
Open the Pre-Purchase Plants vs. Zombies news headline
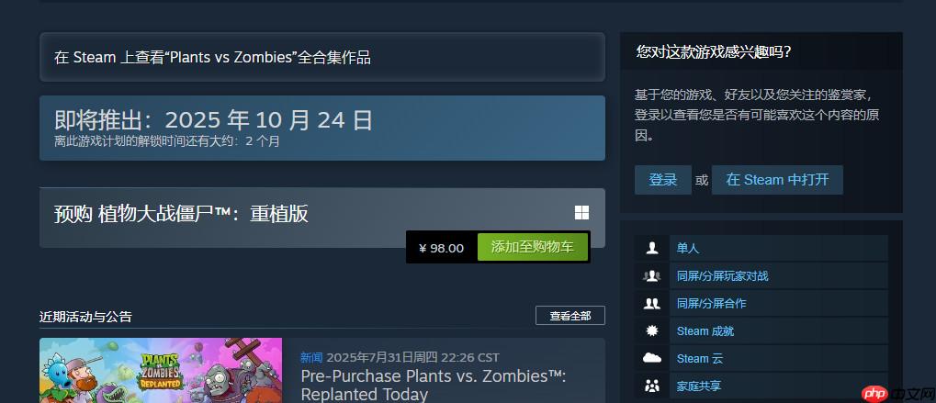(433, 386)
